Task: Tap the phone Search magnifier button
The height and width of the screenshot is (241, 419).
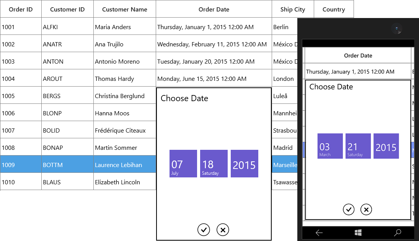Action: 397,233
